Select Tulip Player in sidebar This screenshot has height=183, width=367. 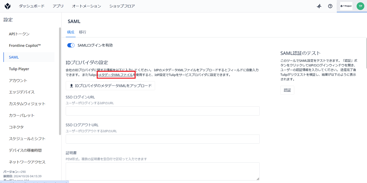[x=29, y=69]
